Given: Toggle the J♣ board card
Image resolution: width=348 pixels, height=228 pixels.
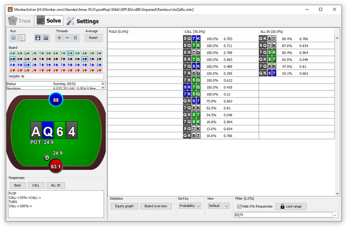Looking at the screenshot, I should click(34, 53).
